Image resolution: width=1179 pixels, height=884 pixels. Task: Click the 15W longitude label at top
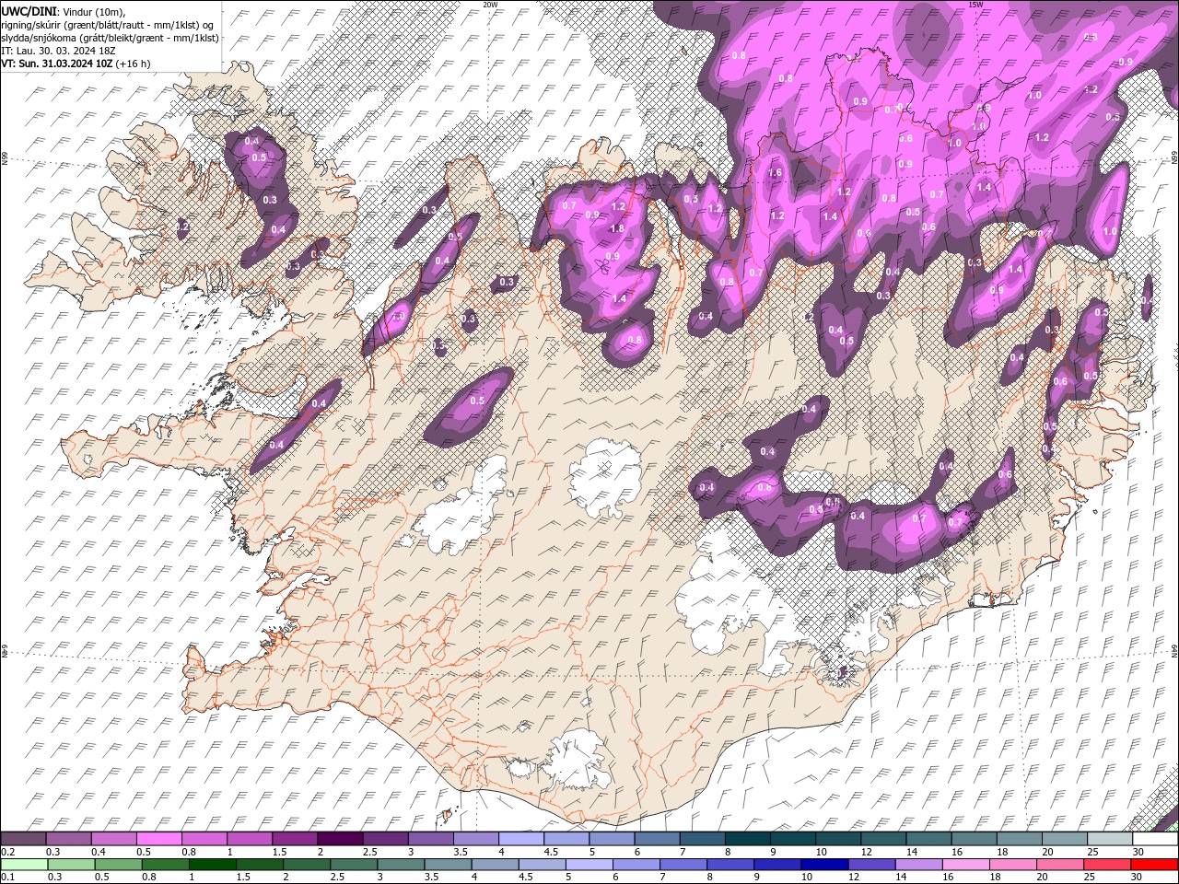pos(975,5)
